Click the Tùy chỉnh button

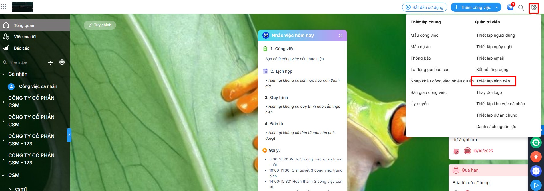tap(100, 25)
